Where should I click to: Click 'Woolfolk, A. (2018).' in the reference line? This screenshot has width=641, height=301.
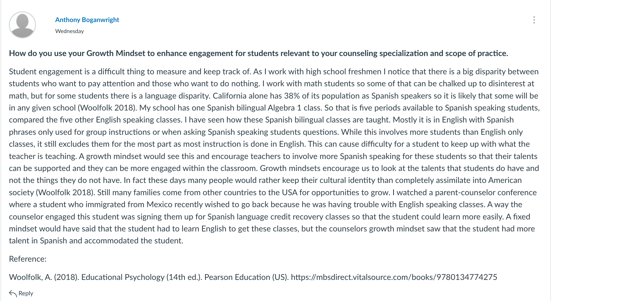coord(44,277)
